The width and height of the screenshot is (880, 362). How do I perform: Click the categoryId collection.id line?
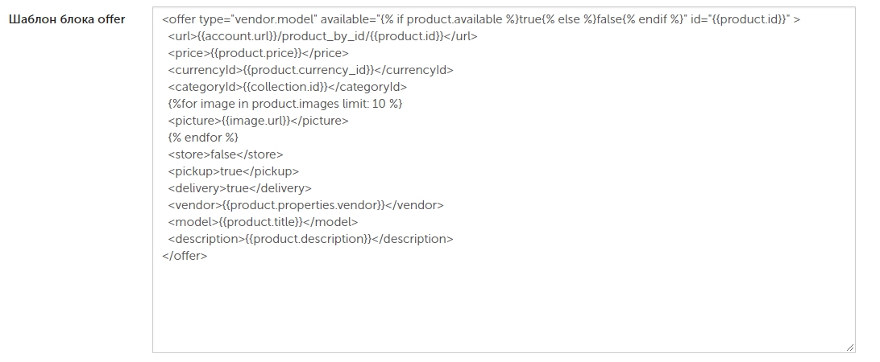click(288, 87)
